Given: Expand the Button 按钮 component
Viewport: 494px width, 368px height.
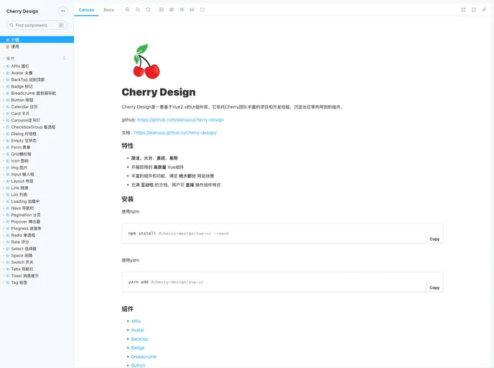Looking at the screenshot, I should coord(22,100).
